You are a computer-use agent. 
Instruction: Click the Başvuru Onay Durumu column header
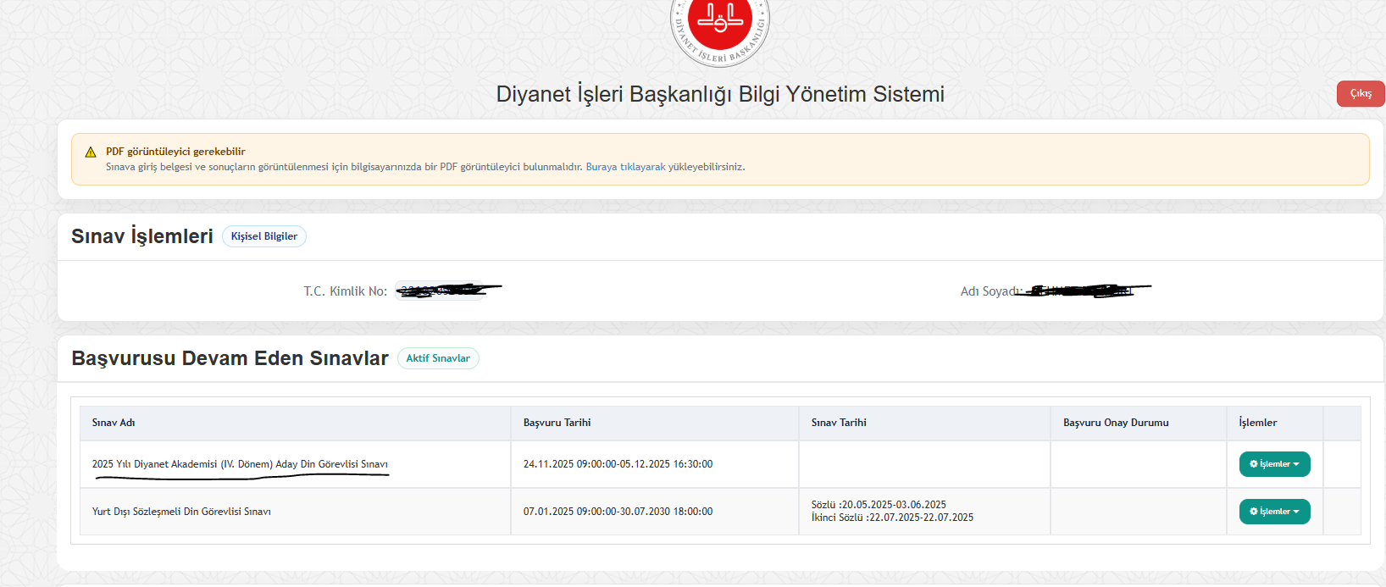(x=1116, y=423)
